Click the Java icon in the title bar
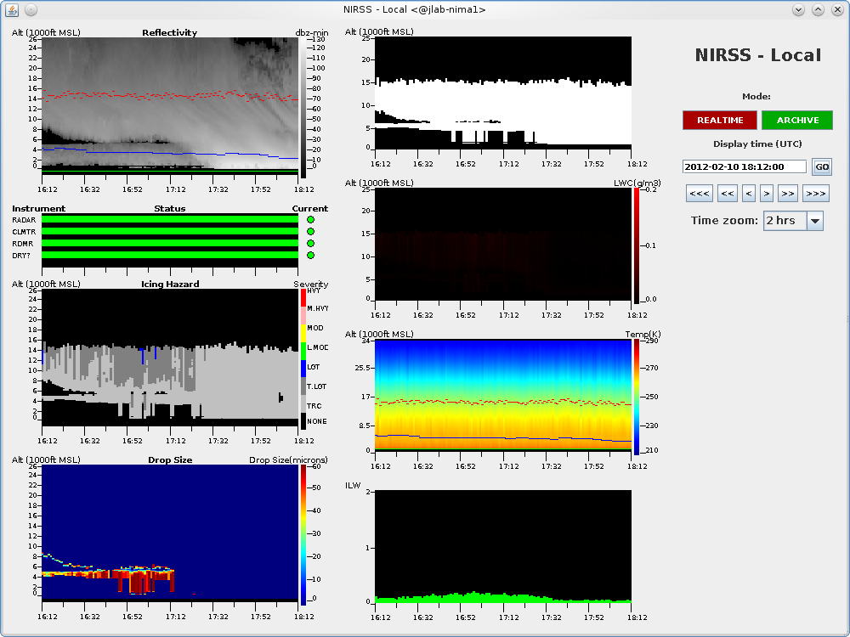 pos(12,9)
